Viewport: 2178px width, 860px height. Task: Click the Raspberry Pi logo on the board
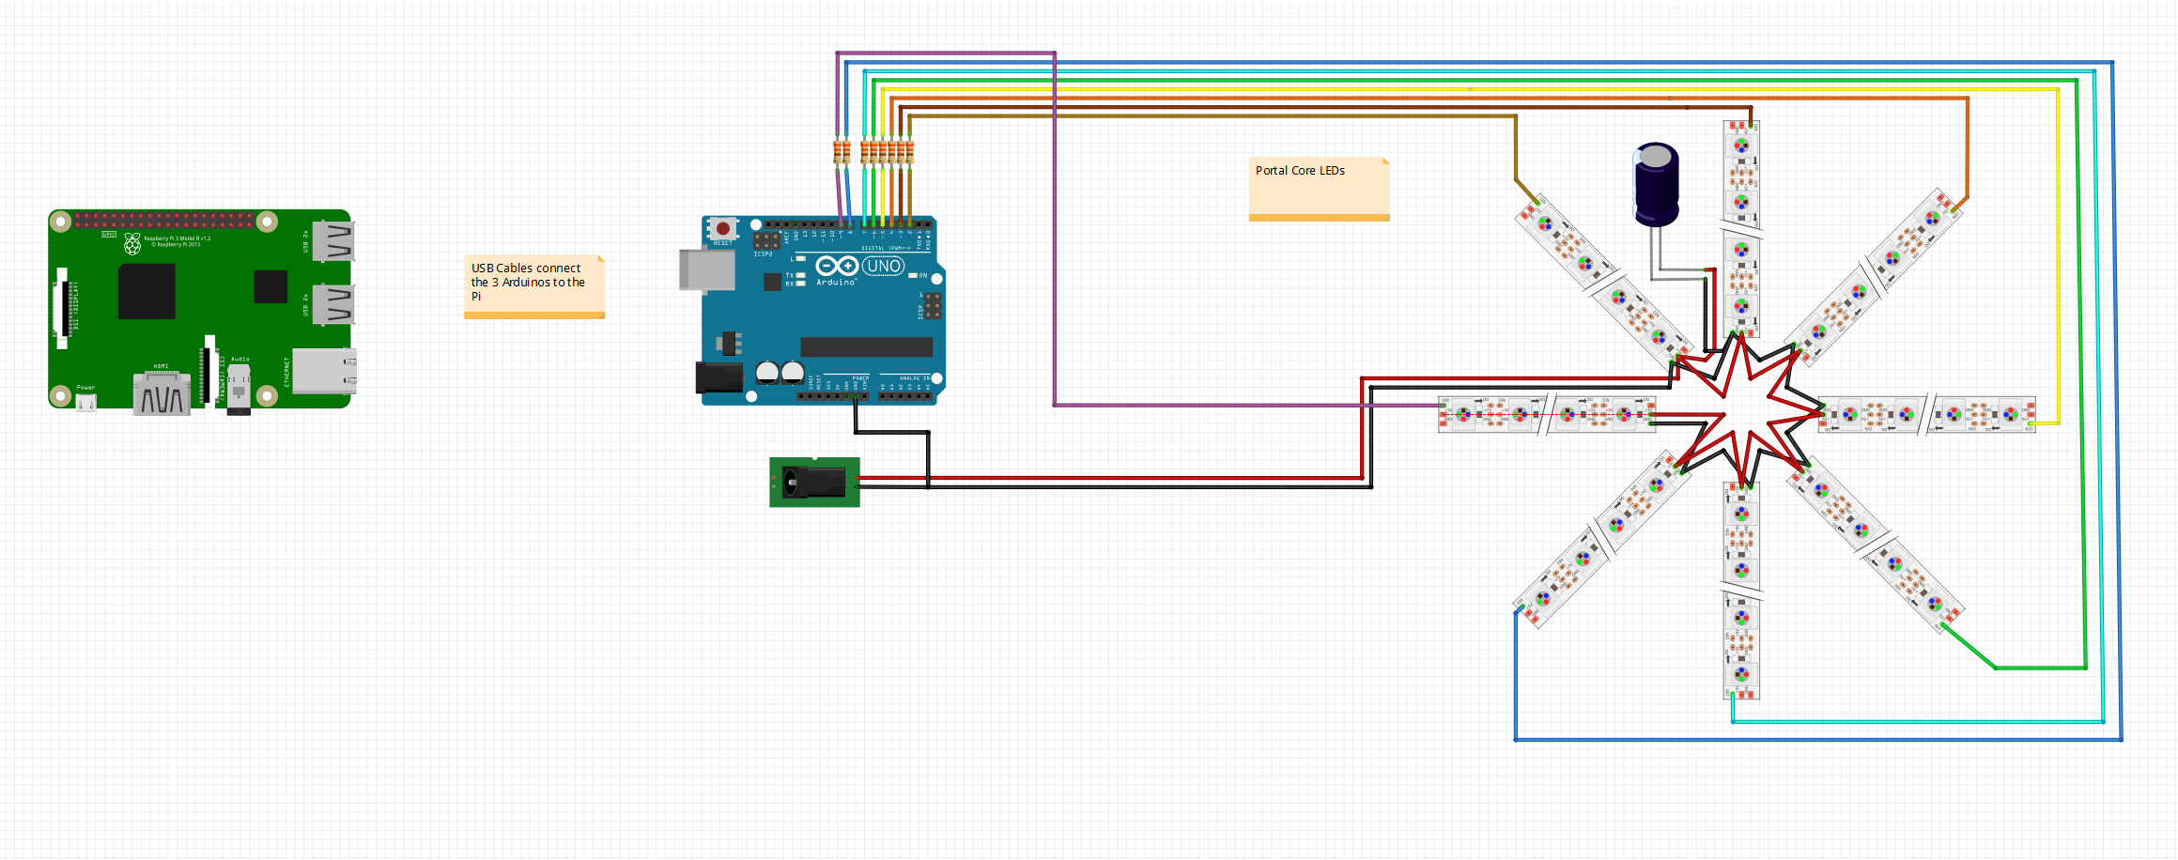pyautogui.click(x=132, y=244)
